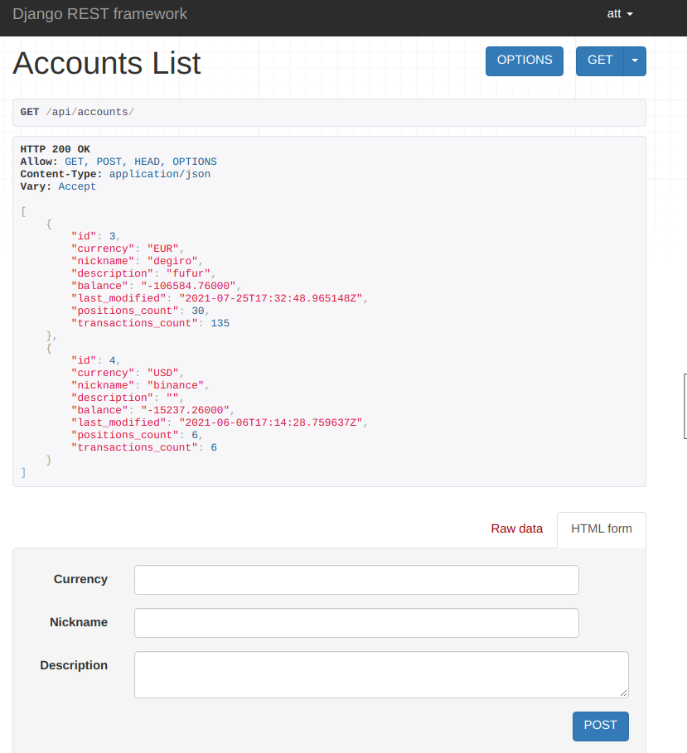
Task: Click into the Nickname text field
Action: click(356, 623)
